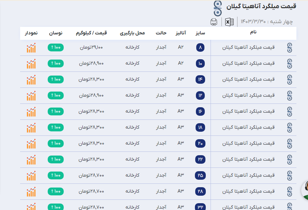Click the page title Anahita Gilan logo
The height and width of the screenshot is (210, 308).
click(217, 6)
